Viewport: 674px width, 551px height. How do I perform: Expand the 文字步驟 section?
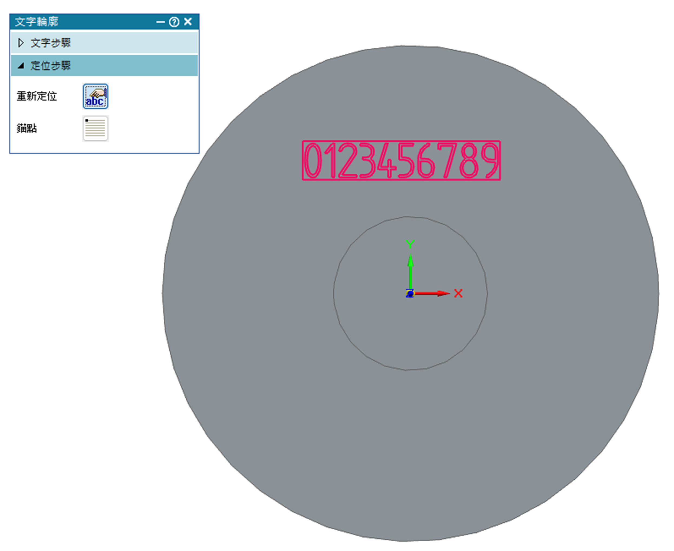(x=104, y=43)
